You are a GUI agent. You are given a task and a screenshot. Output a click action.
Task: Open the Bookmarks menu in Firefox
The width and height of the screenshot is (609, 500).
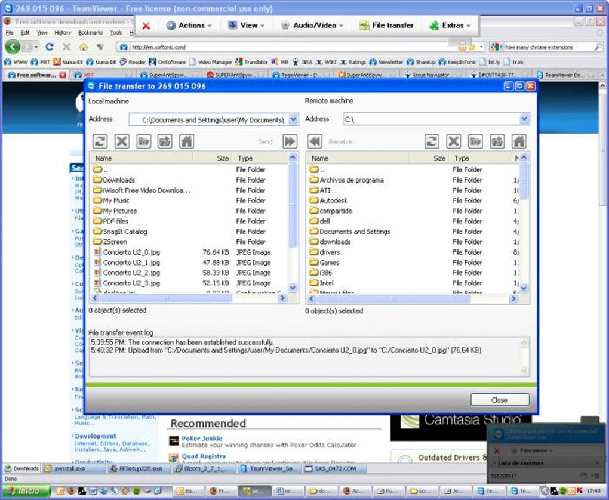pyautogui.click(x=91, y=33)
